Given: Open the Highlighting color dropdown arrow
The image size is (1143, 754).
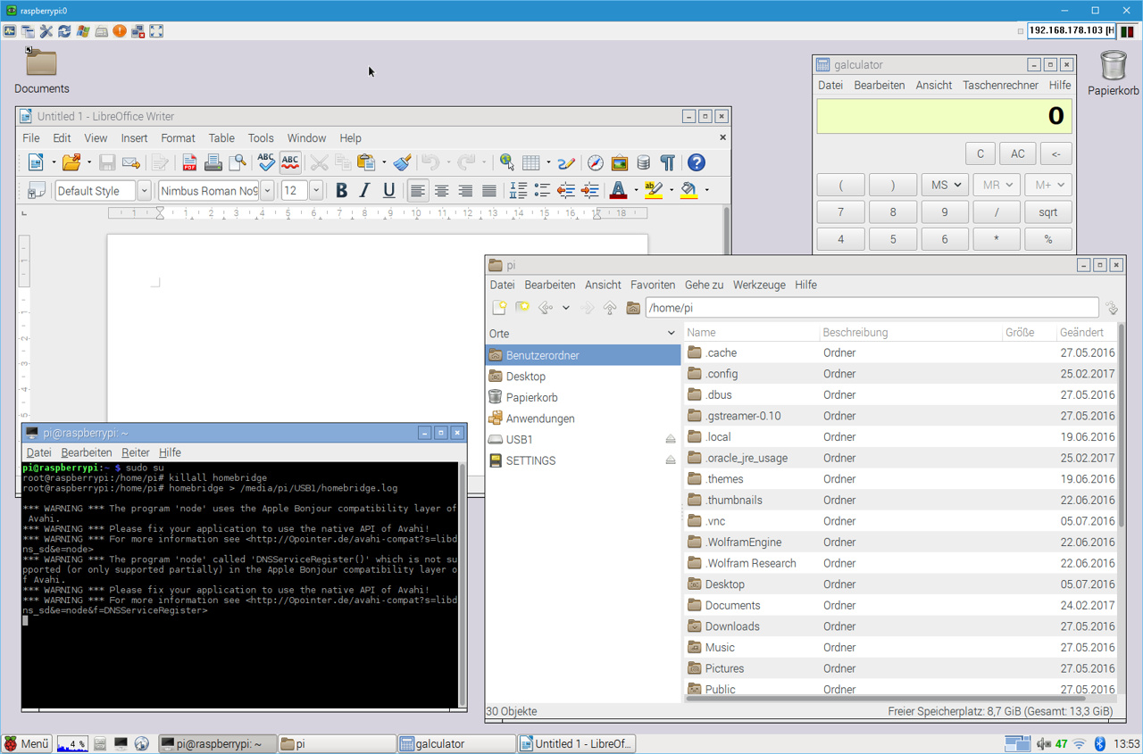Looking at the screenshot, I should (x=671, y=190).
